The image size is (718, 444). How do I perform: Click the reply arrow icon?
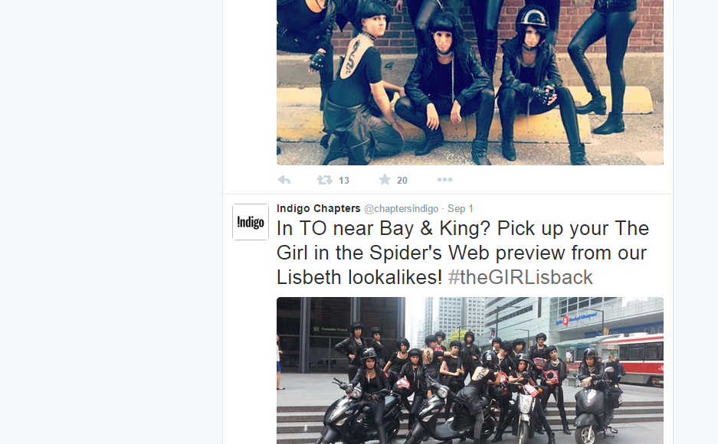(x=284, y=180)
